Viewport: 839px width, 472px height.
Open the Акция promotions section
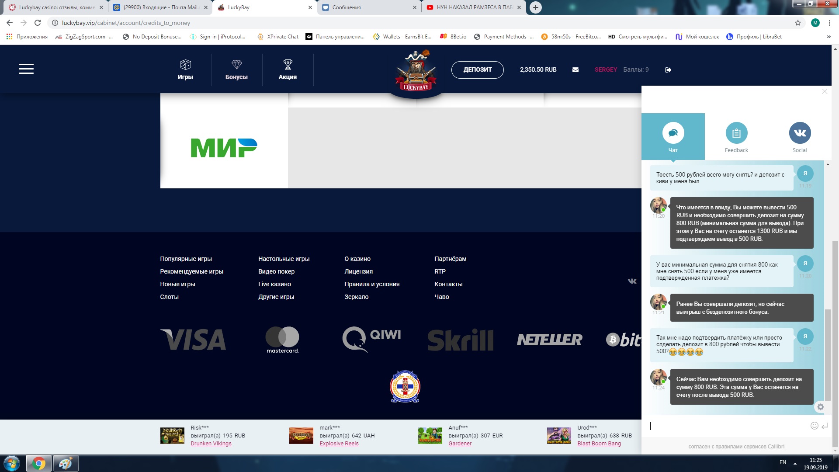click(x=288, y=70)
